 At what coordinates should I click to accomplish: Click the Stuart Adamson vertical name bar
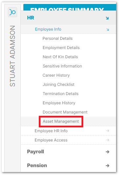[x=12, y=56]
